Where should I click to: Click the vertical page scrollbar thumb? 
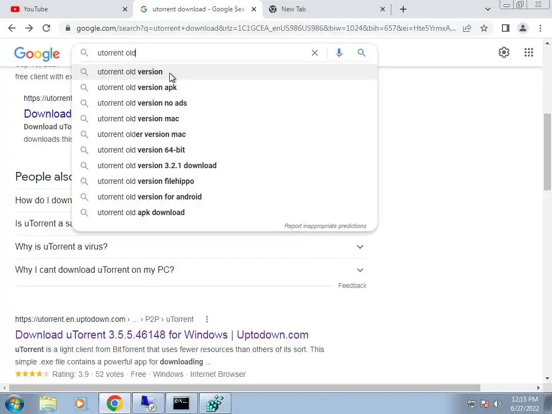coord(547,151)
